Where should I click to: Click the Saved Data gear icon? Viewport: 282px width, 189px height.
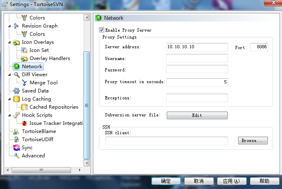click(16, 91)
